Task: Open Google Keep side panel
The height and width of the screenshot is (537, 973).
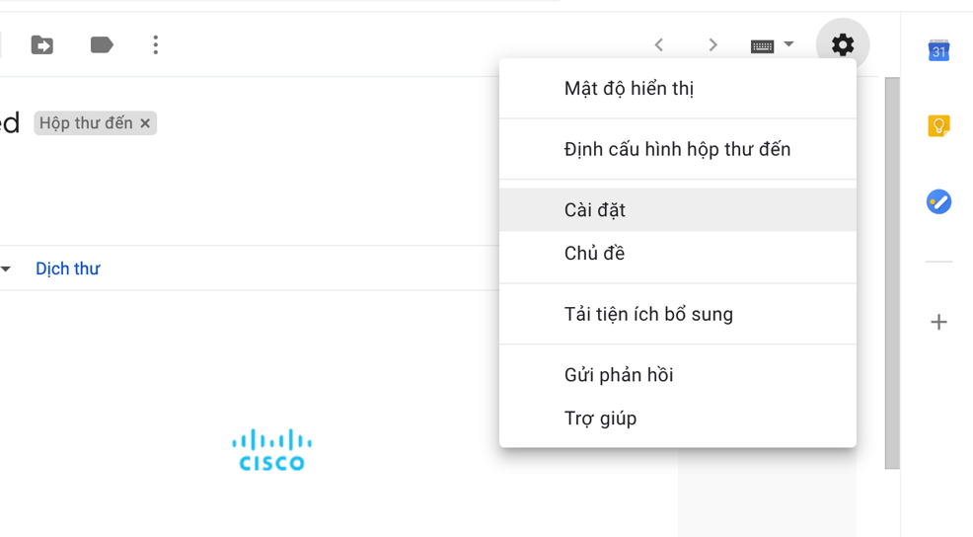Action: [938, 125]
